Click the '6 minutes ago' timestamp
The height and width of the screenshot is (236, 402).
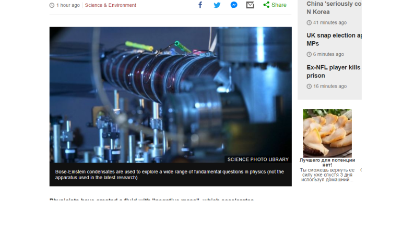(329, 54)
